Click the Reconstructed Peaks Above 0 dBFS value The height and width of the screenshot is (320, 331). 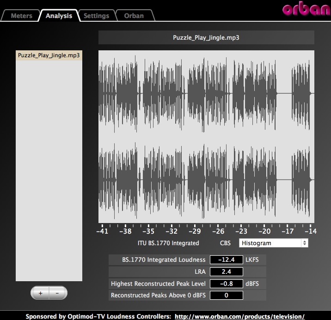coord(226,295)
